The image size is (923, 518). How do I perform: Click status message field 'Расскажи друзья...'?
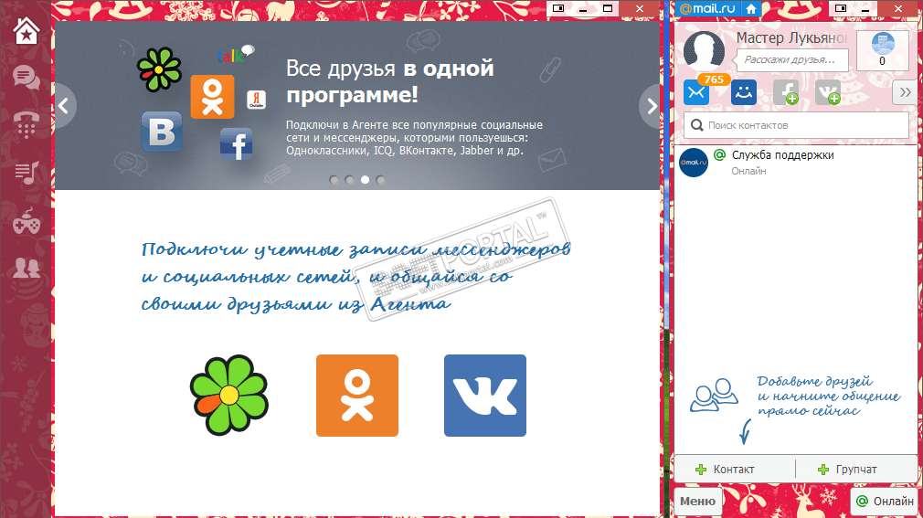(x=792, y=59)
